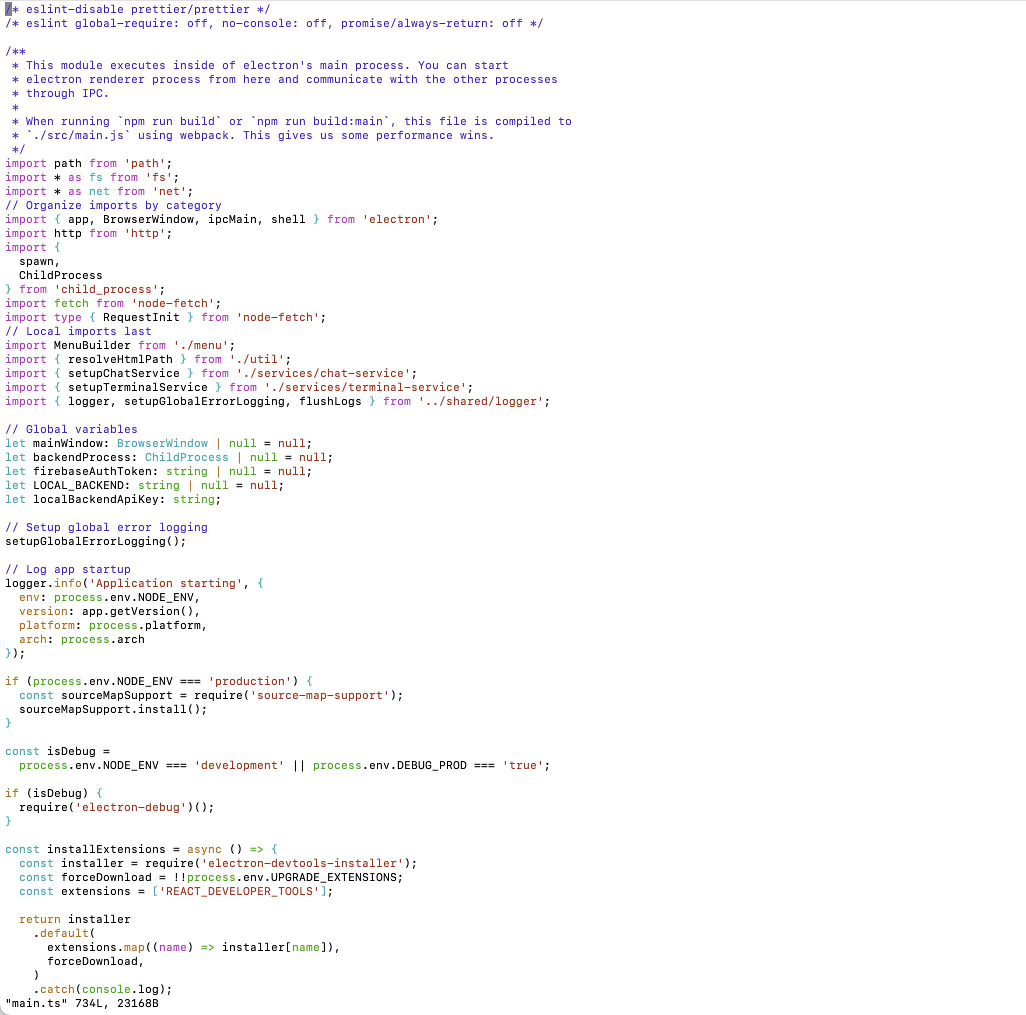
Task: Click the line 'sourceMapSupport.install();'
Action: tap(113, 709)
